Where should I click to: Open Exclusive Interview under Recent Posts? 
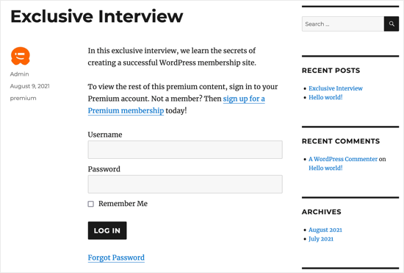[x=336, y=88]
